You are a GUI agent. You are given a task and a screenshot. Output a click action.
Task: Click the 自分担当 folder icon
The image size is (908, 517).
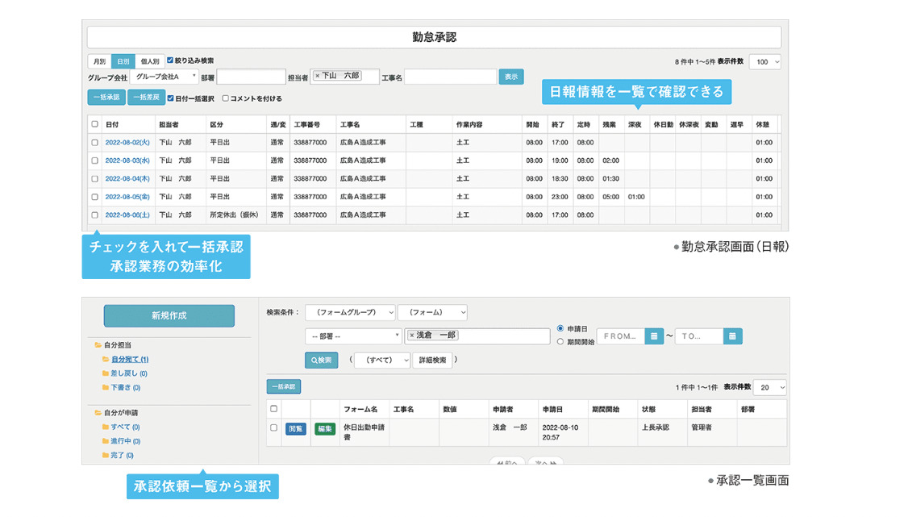point(98,345)
